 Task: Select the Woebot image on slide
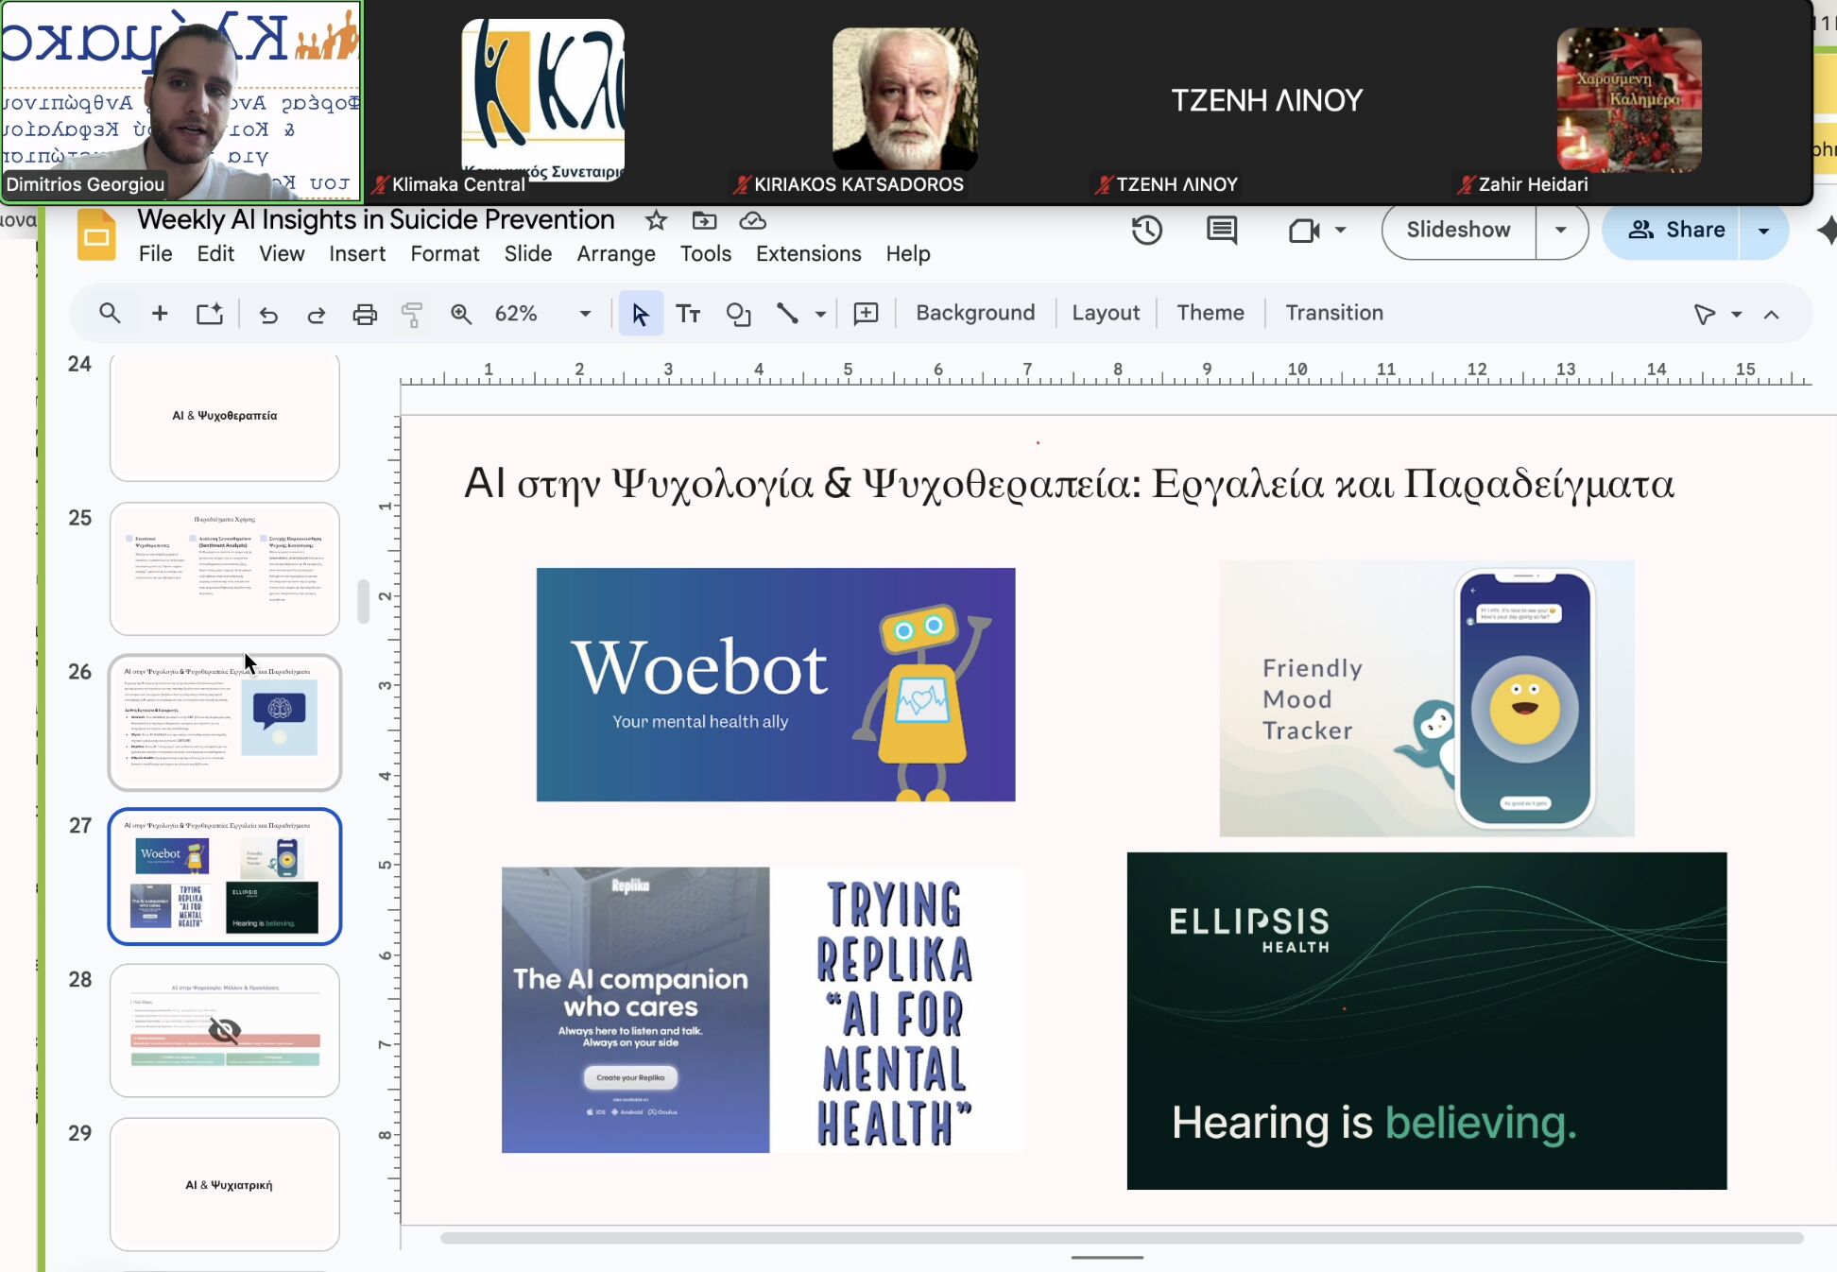click(776, 684)
